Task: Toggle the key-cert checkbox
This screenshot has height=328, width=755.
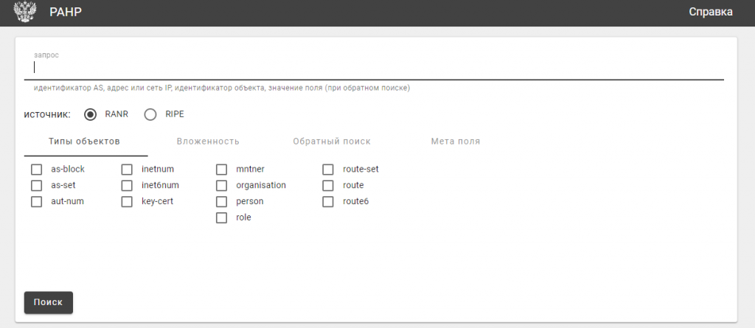Action: tap(127, 202)
